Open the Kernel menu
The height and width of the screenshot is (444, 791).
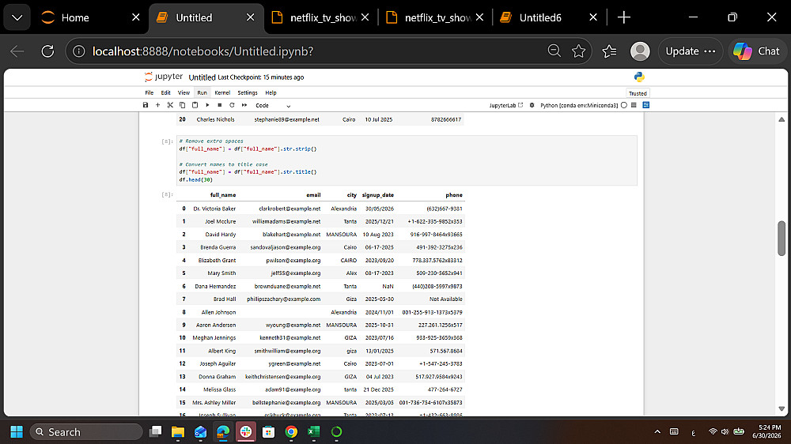coord(222,92)
